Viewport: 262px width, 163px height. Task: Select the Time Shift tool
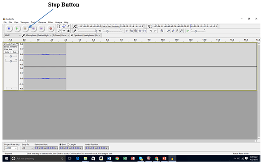64,31
